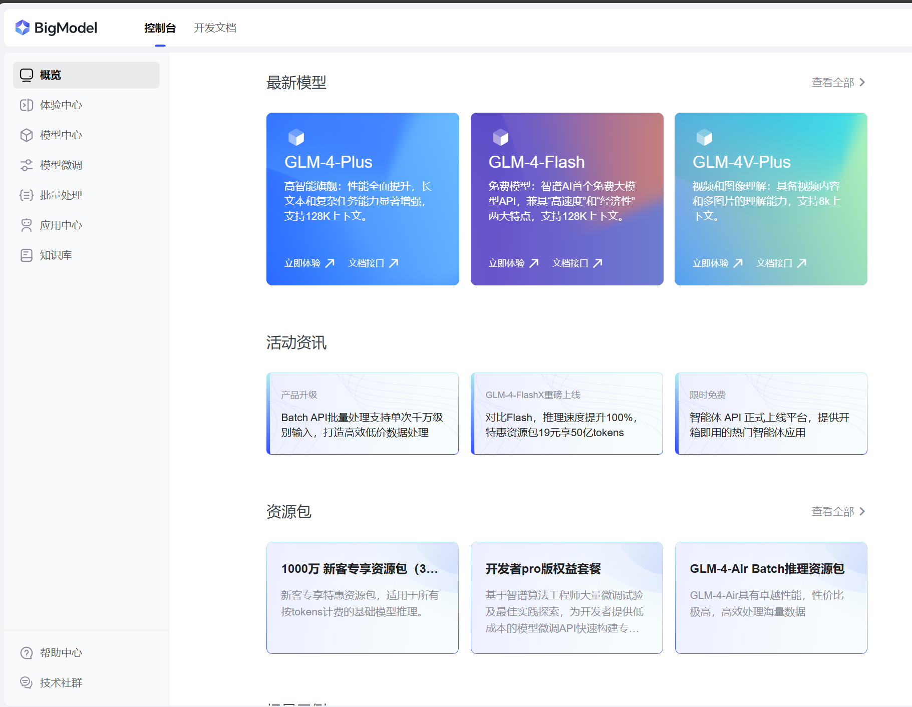The width and height of the screenshot is (912, 707).
Task: Click the 文档接口 arrow in GLM-4-Plus card
Action: 394,263
